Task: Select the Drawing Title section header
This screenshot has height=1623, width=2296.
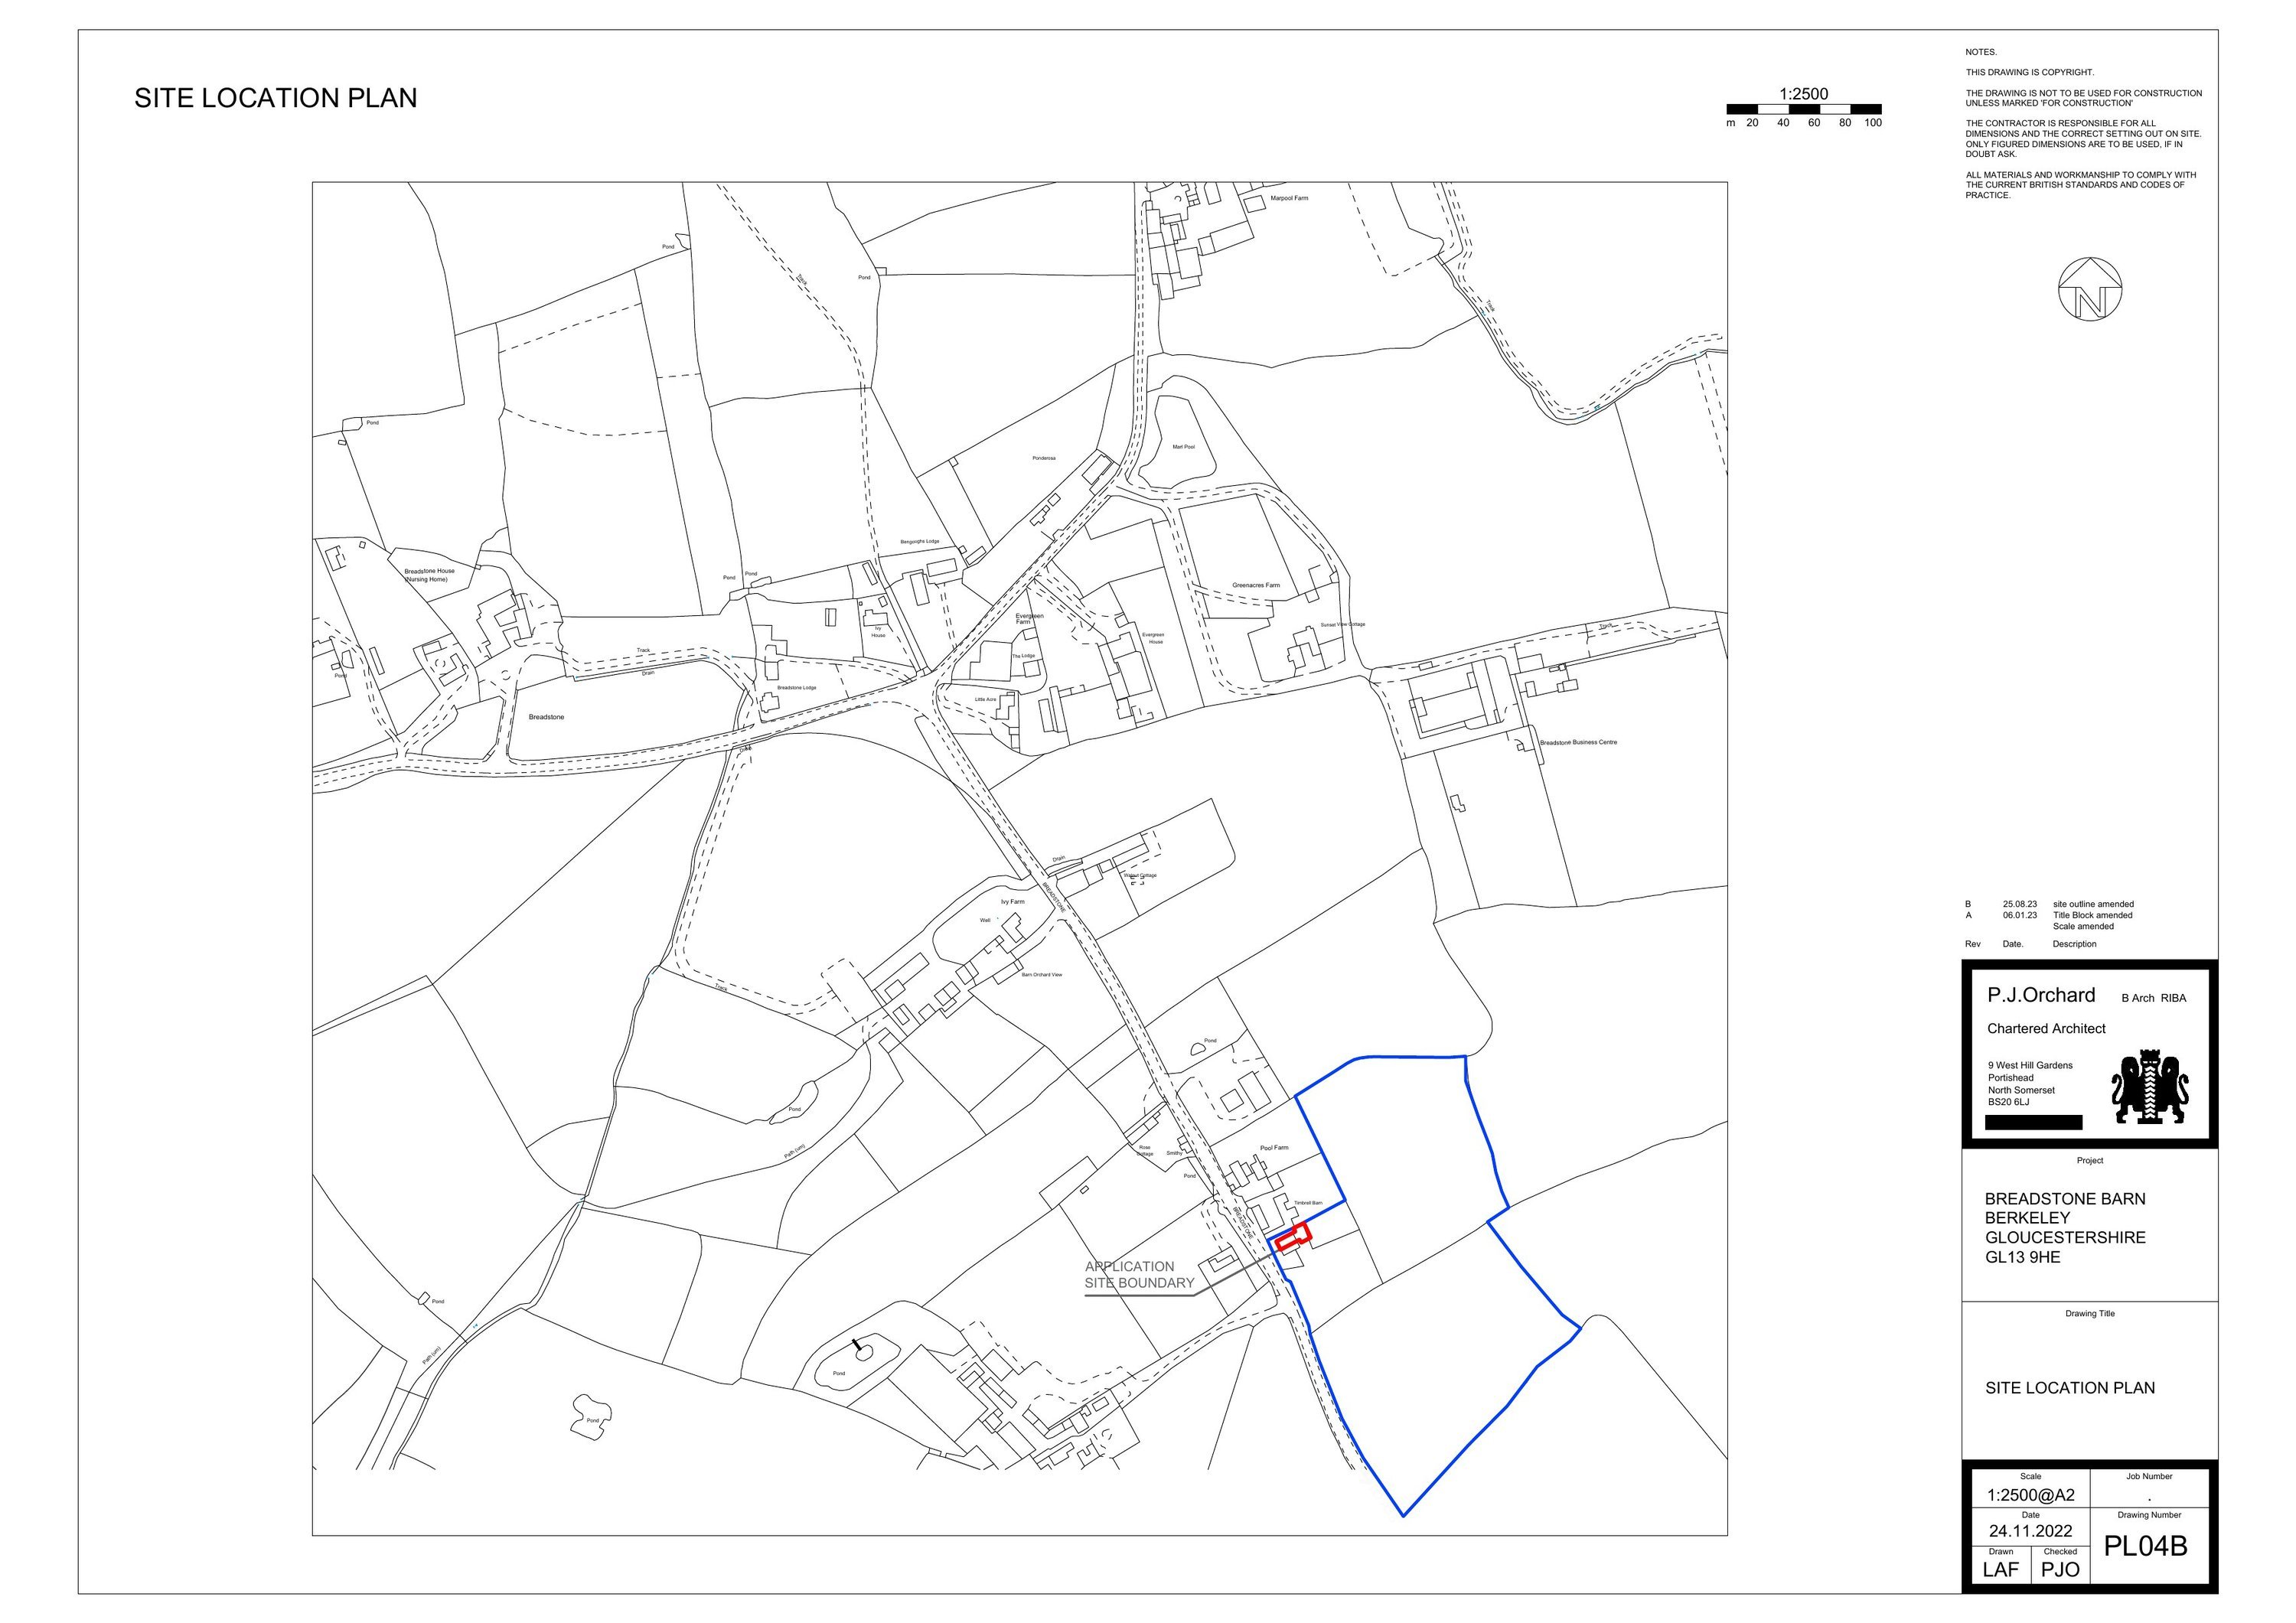Action: [2092, 1313]
